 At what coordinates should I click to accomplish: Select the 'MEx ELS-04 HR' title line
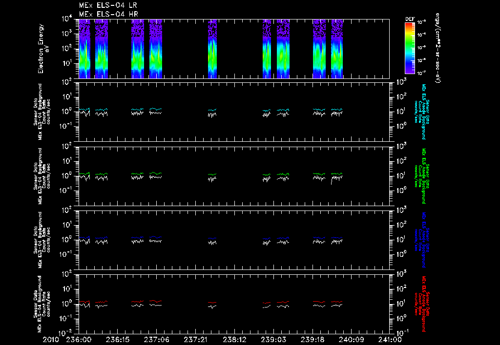click(x=108, y=14)
